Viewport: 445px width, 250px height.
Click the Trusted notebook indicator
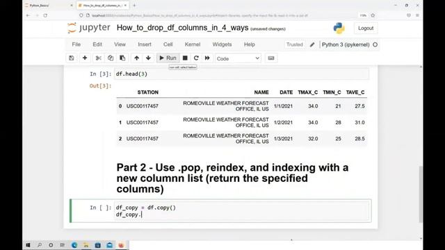click(x=295, y=44)
